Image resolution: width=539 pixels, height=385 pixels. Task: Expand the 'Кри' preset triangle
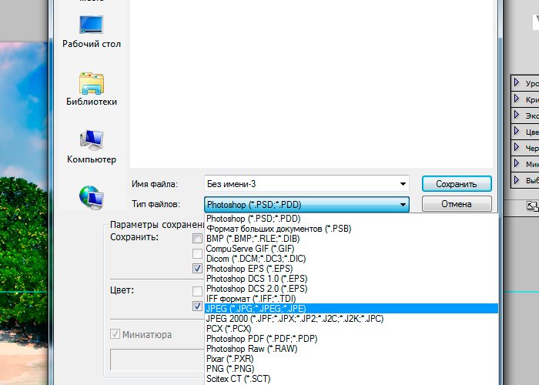tap(518, 99)
